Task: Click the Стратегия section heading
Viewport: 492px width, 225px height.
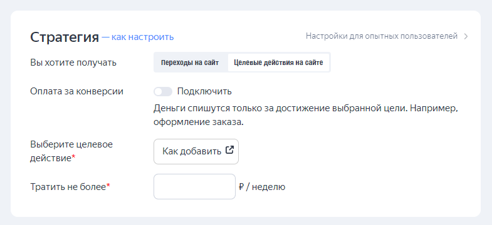Action: click(x=65, y=37)
